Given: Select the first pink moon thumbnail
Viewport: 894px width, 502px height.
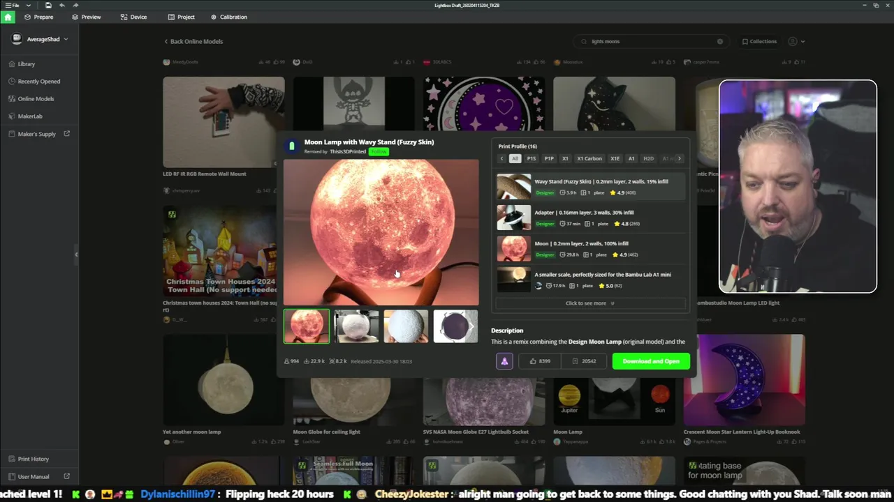Looking at the screenshot, I should coord(307,326).
